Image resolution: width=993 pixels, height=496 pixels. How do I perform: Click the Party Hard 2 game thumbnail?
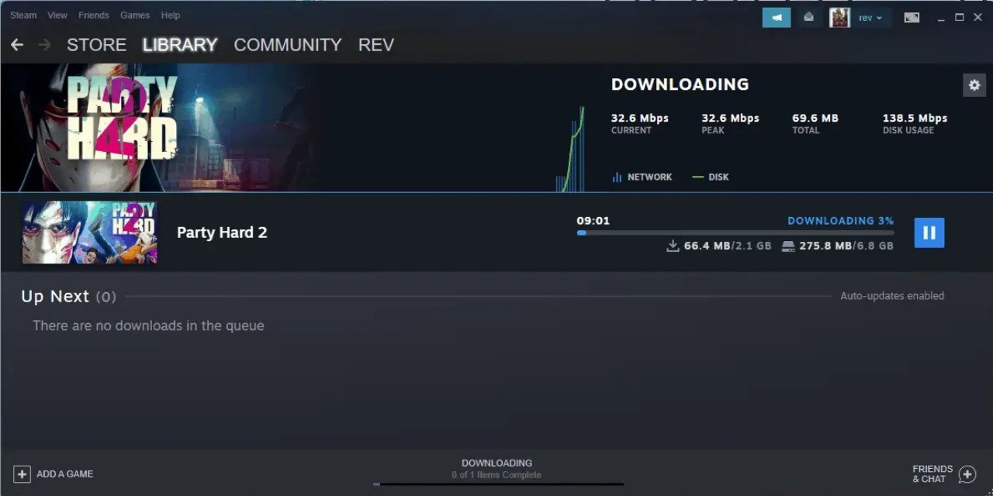(89, 232)
